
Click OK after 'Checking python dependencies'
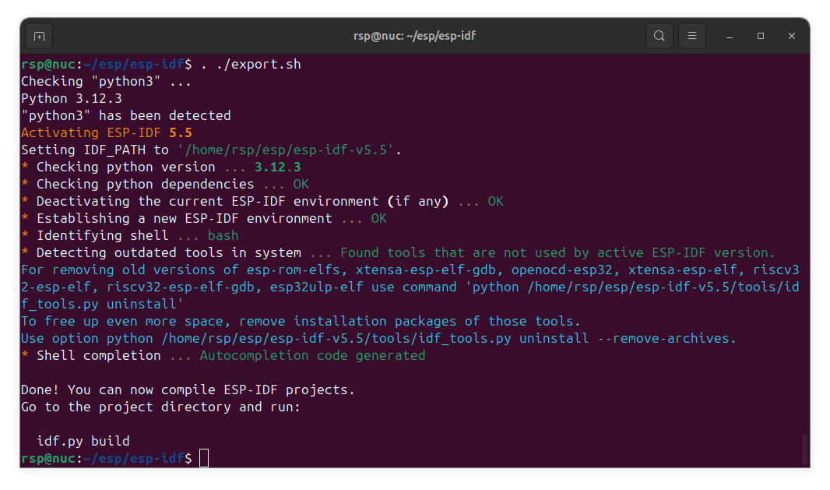(301, 185)
